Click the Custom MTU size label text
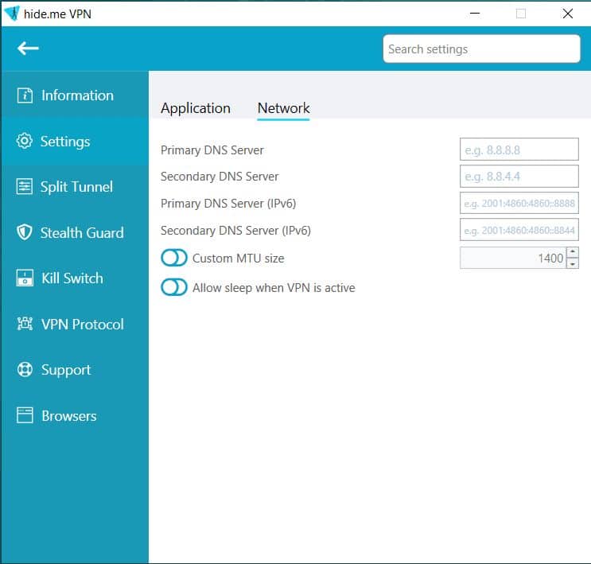Screen dimensions: 591x564 pos(238,259)
